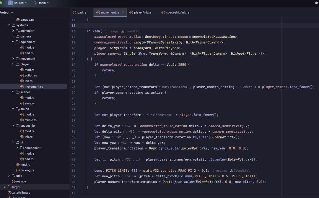Click the target folder icon
Screen dimensions: 319x198
pos(9,187)
